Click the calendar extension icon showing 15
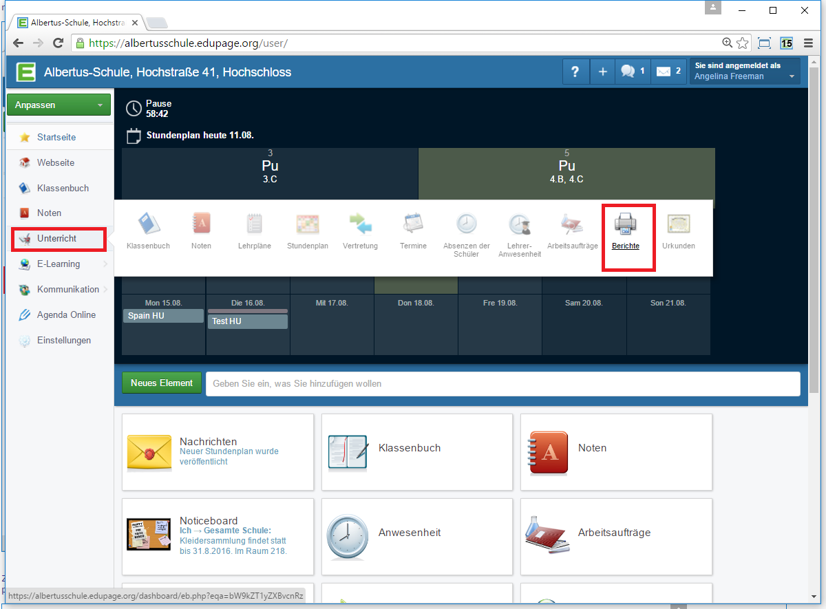The height and width of the screenshot is (609, 826). (x=787, y=43)
